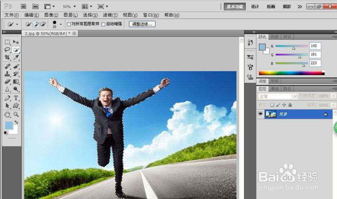The height and width of the screenshot is (199, 337).
Task: Toggle lock image pixels brush icon
Action: tap(278, 105)
